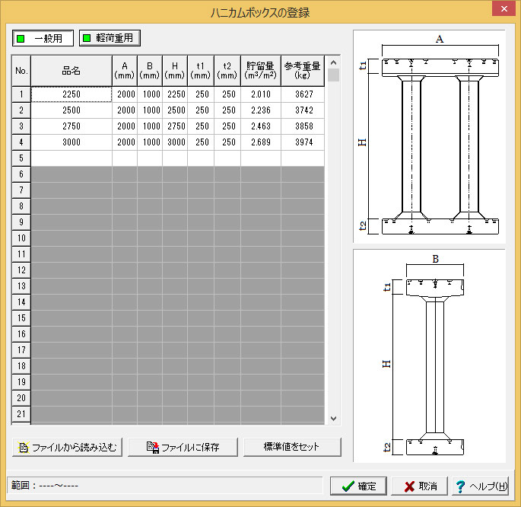Click the 参考重量 (kg) column header

[x=303, y=71]
